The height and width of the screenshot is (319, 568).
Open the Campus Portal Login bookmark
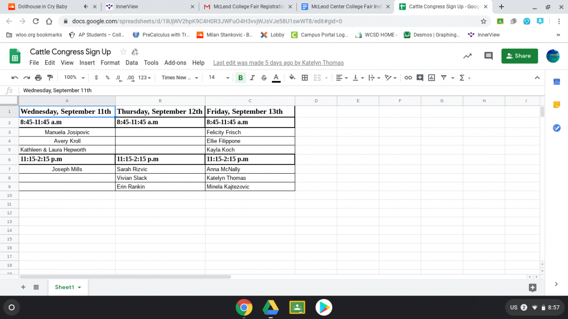[x=320, y=35]
